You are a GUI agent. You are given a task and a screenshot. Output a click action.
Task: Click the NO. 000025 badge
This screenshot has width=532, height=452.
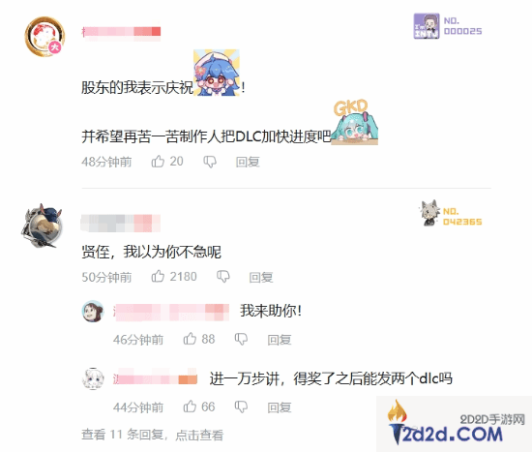(x=448, y=26)
